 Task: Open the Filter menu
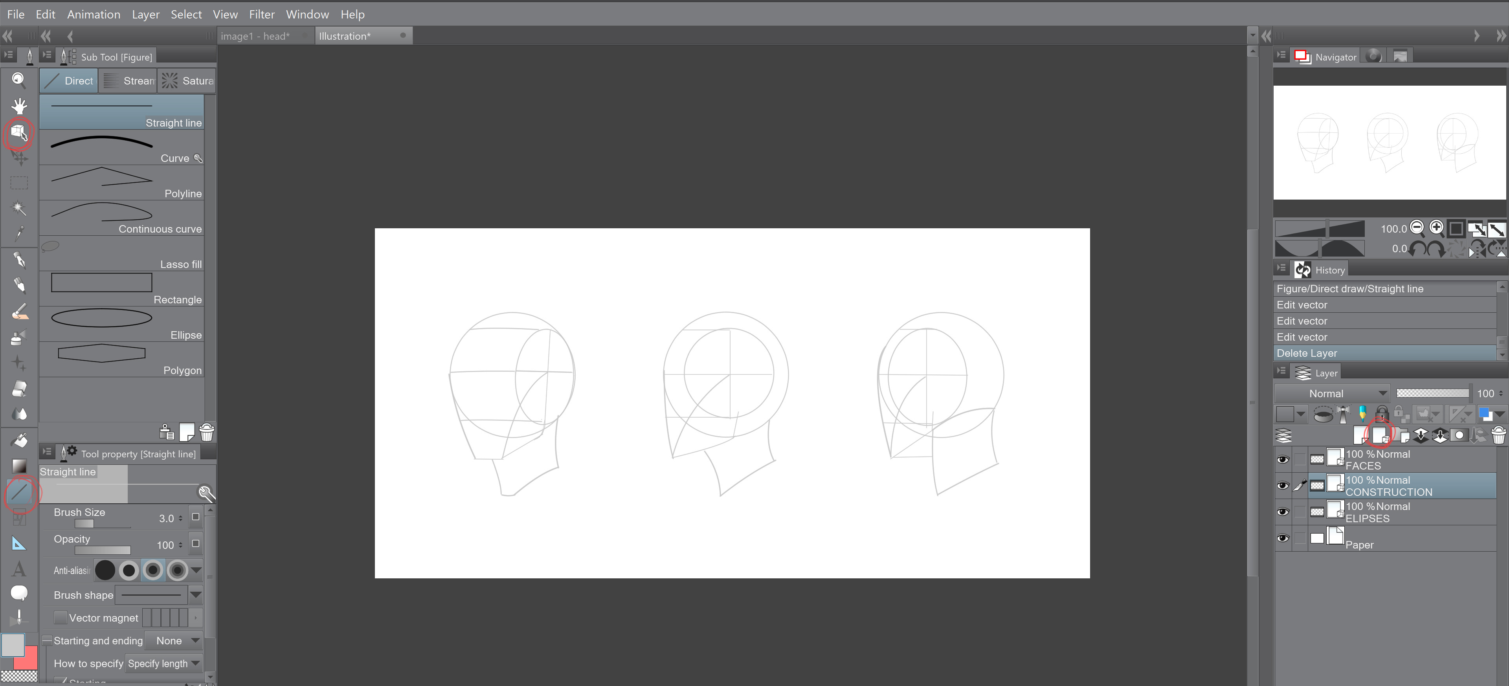pyautogui.click(x=261, y=14)
